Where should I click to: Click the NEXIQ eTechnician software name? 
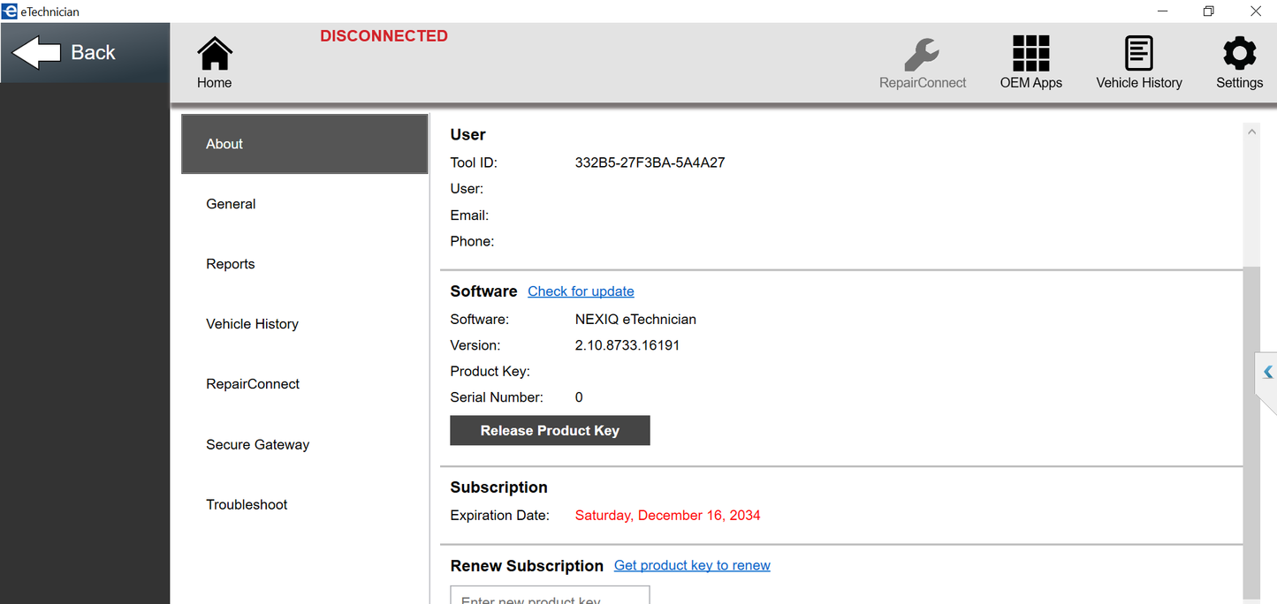click(x=635, y=320)
